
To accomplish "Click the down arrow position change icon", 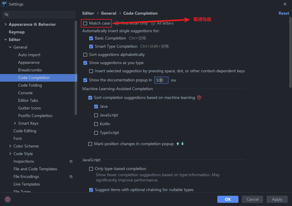I will point(182,144).
